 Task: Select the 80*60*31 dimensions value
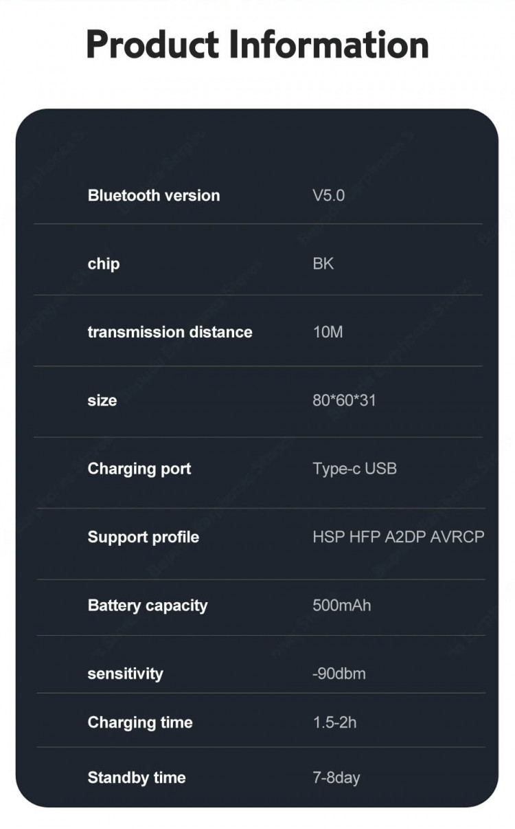(x=344, y=400)
